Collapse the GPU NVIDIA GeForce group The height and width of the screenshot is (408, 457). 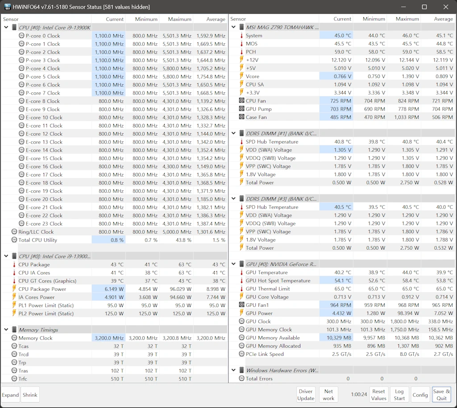233,264
